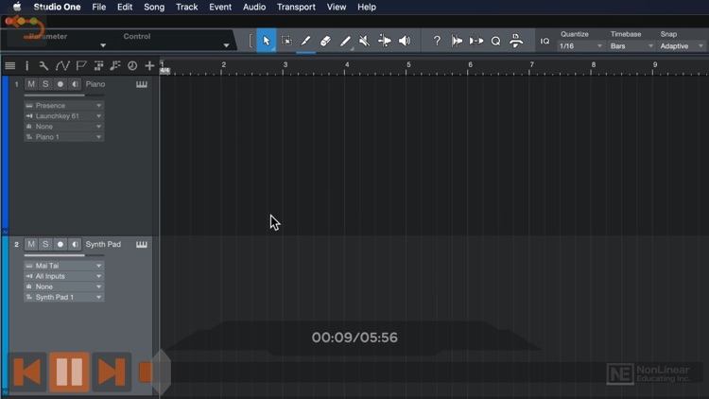709x399 pixels.
Task: Click the orange next track button
Action: (112, 373)
